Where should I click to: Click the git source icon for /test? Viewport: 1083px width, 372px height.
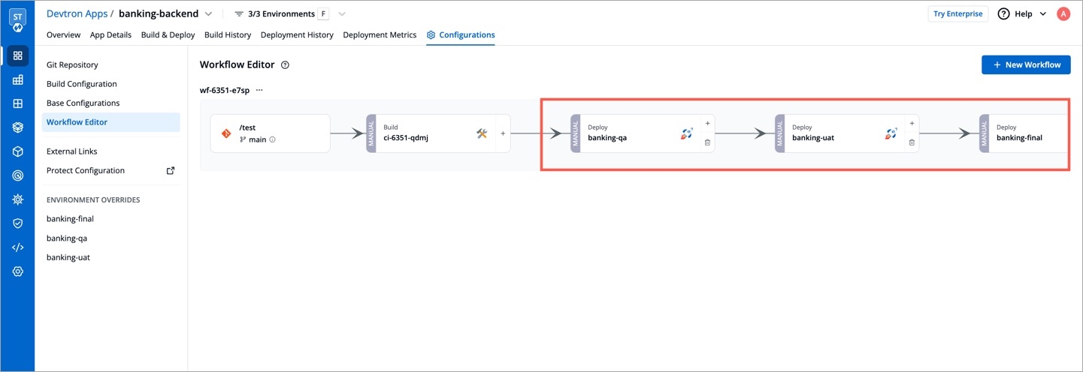pyautogui.click(x=226, y=133)
